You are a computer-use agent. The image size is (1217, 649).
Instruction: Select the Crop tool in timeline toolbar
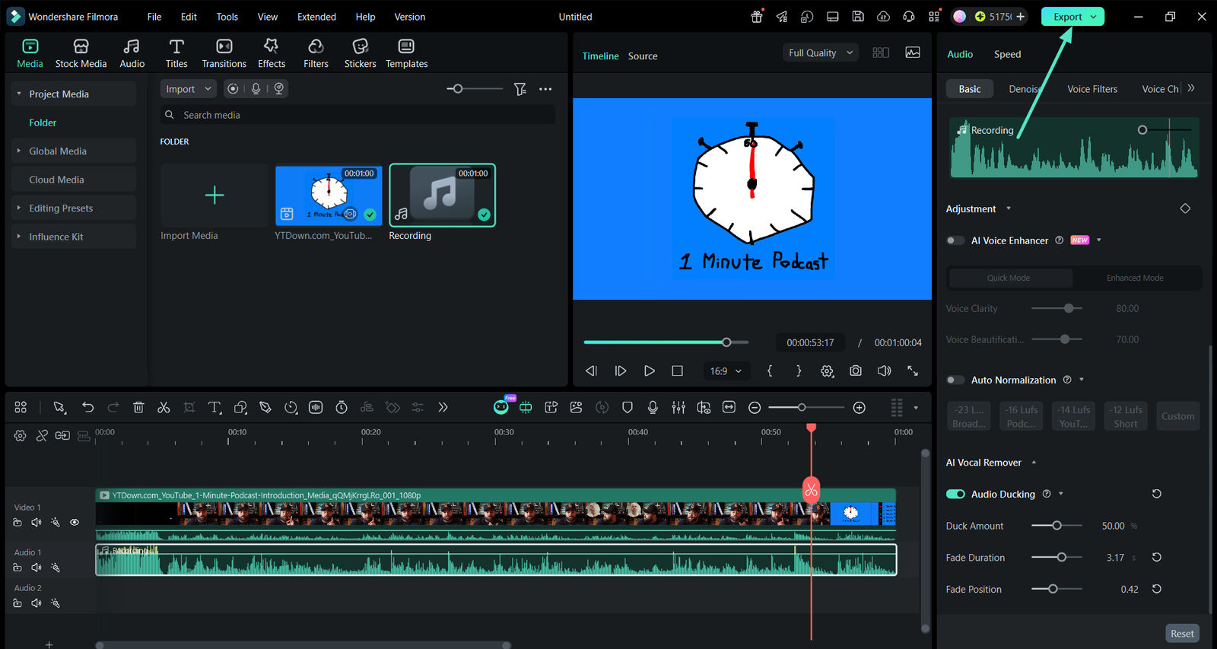(189, 408)
